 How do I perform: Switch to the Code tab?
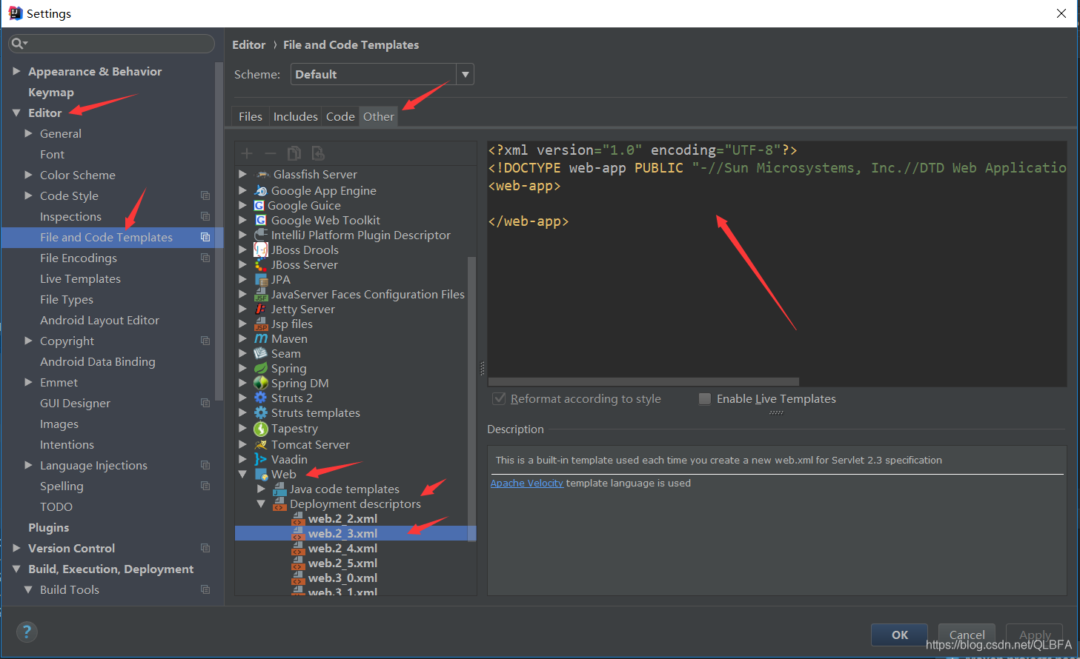(x=340, y=116)
